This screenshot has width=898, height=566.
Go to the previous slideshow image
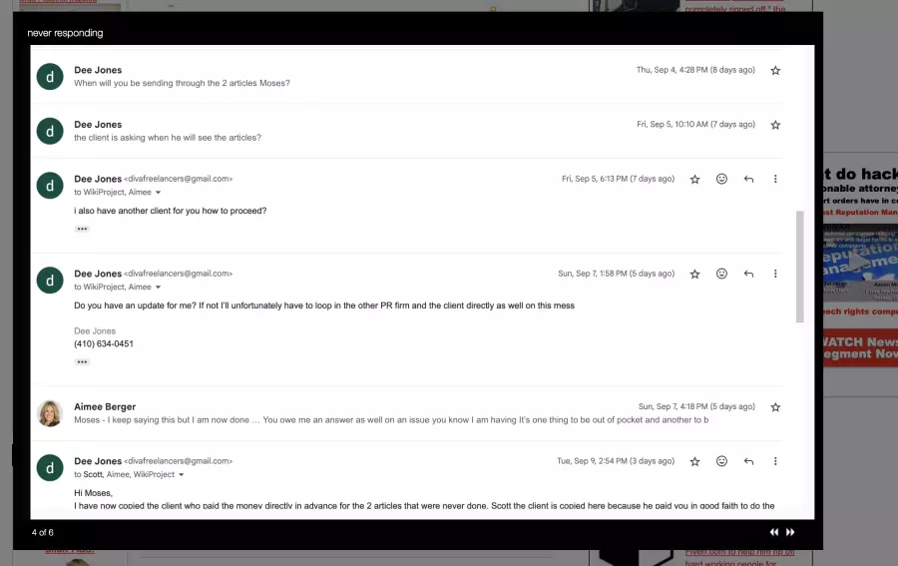(x=773, y=533)
